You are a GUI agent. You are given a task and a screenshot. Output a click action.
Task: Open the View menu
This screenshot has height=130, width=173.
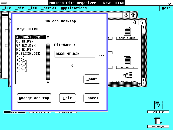coord(33,8)
